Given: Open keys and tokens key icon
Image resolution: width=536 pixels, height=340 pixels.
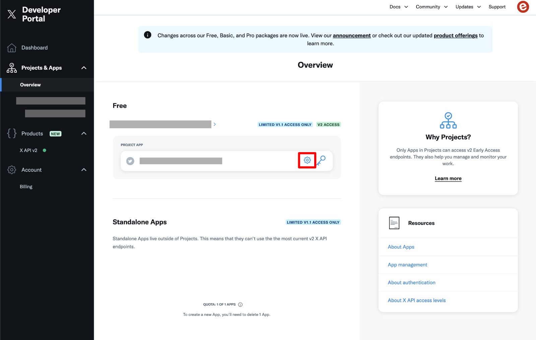Looking at the screenshot, I should tap(321, 160).
